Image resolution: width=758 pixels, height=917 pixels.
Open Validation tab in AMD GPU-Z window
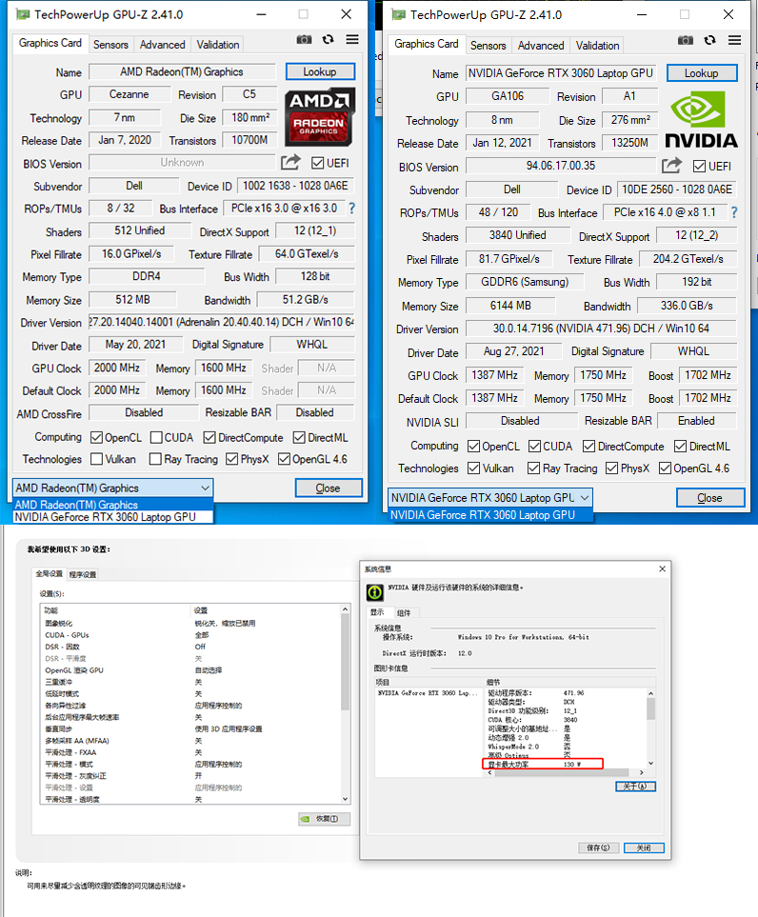(217, 45)
